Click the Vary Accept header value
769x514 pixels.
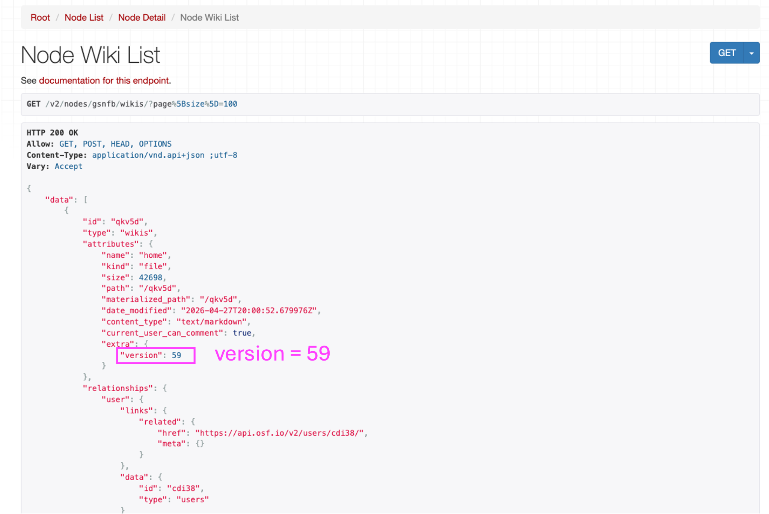69,167
